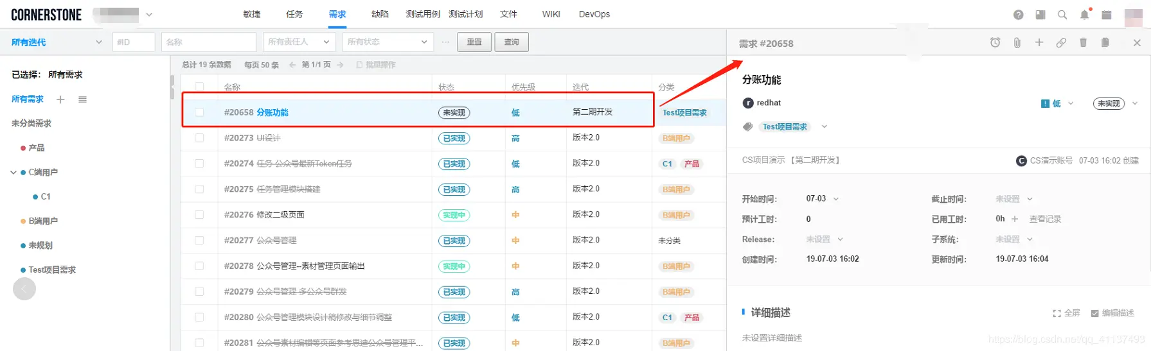This screenshot has height=351, width=1151.
Task: Click the 批量操作 batch operation icon
Action: click(x=360, y=65)
